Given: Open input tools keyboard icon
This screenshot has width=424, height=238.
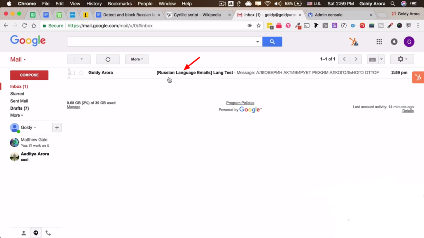Looking at the screenshot, I should 373,60.
